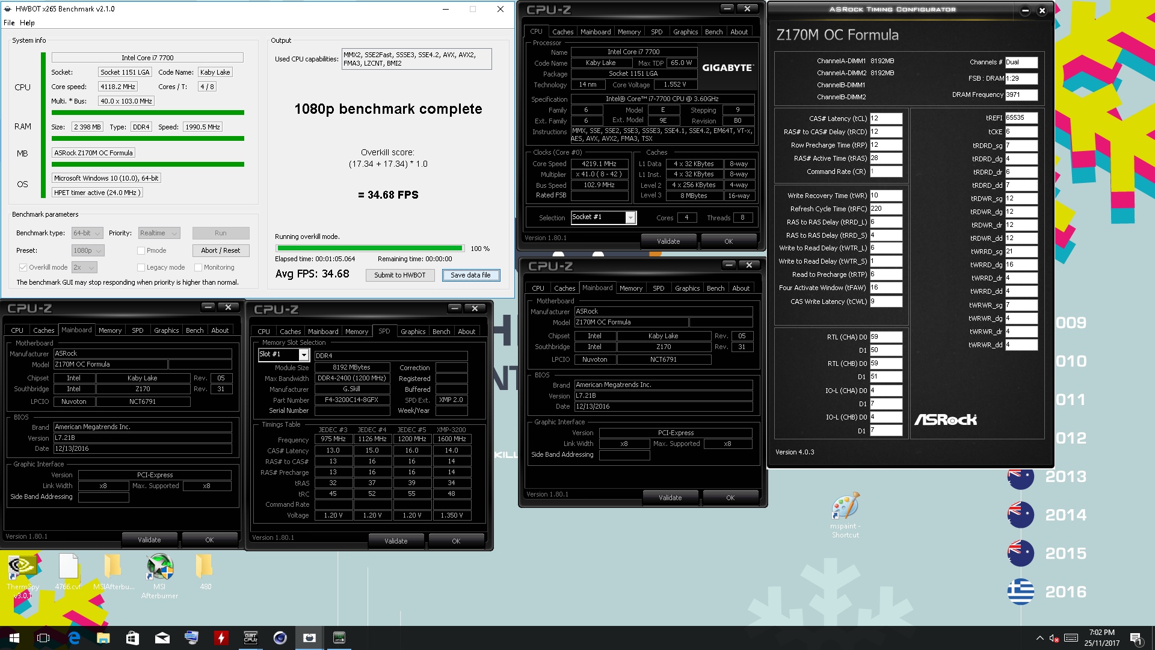Viewport: 1155px width, 650px height.
Task: Click the DRAM Frequency field
Action: pyautogui.click(x=1021, y=94)
